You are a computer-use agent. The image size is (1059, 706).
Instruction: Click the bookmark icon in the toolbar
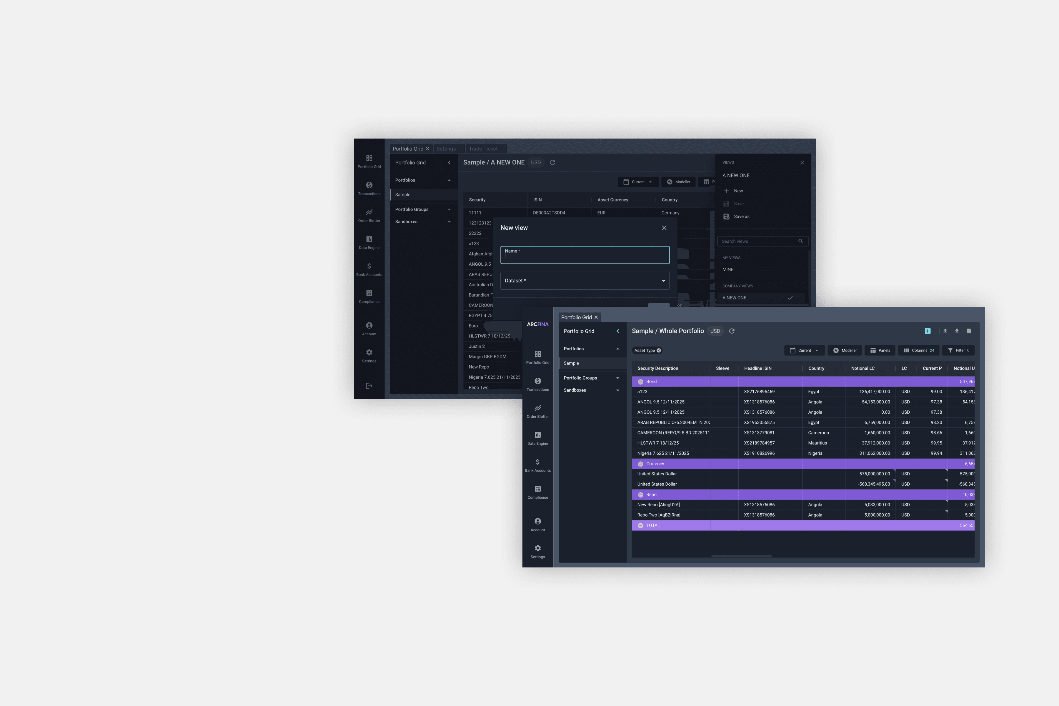[968, 331]
